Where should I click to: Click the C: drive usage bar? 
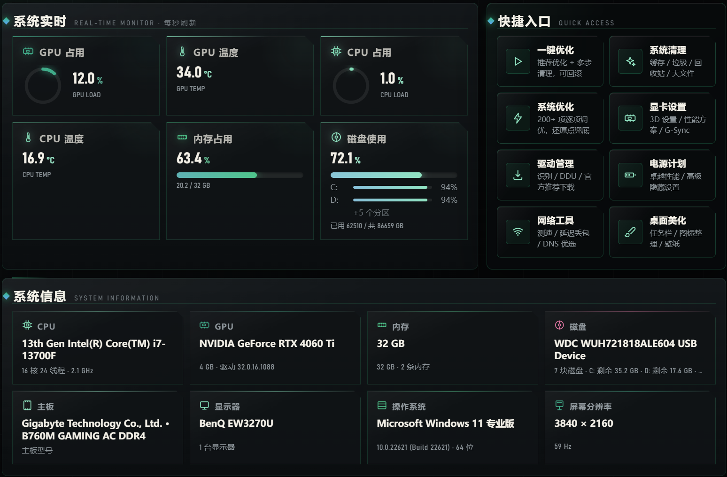pos(393,187)
